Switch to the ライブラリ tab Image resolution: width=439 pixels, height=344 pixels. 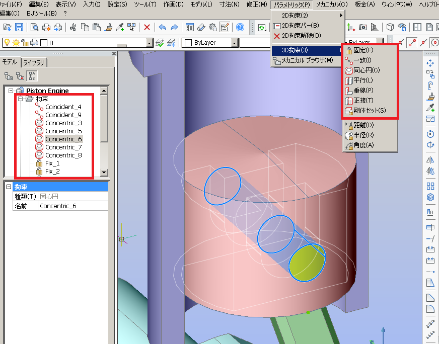[x=34, y=62]
